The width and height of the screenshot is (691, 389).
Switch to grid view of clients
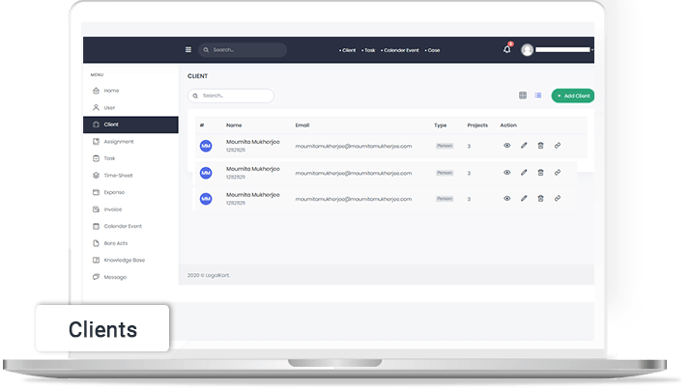click(x=523, y=96)
